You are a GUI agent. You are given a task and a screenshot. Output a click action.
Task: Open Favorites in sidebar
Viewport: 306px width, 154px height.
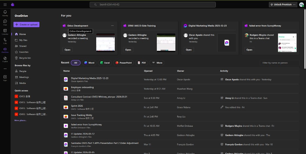coord(22,52)
